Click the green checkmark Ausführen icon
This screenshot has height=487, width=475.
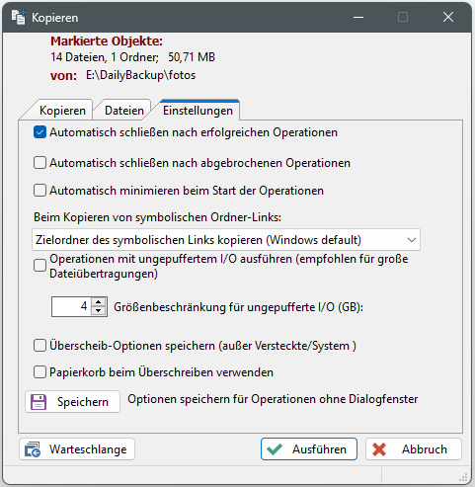(x=275, y=449)
